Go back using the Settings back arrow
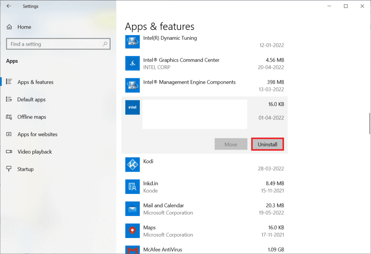This screenshot has height=254, width=371. click(9, 6)
